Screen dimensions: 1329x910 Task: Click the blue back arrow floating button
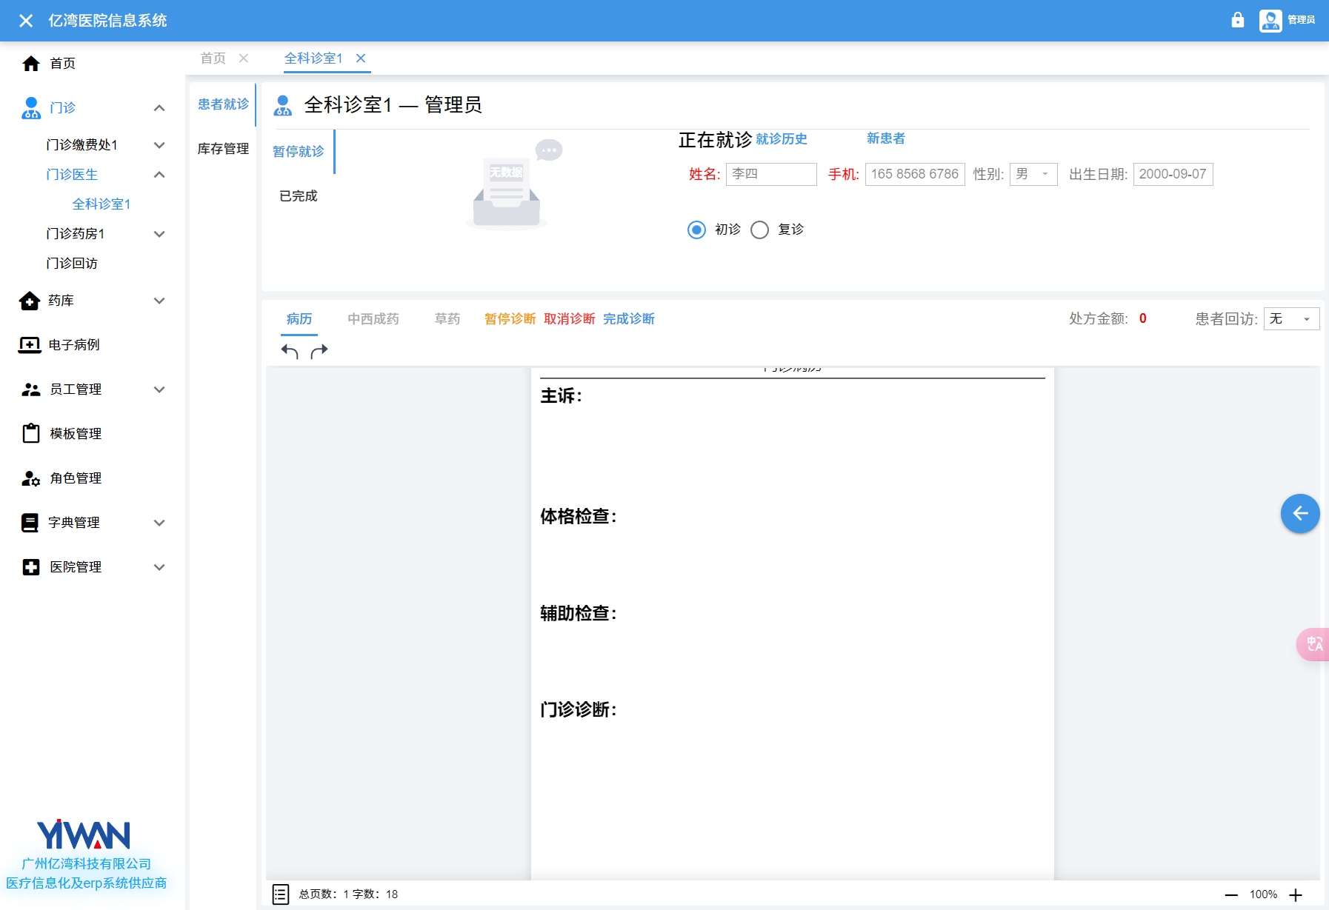pyautogui.click(x=1300, y=513)
